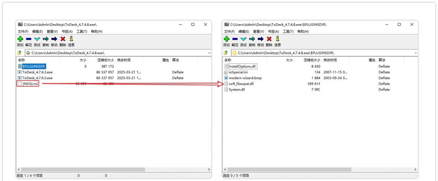Open 文件(F) menu in $PLUGINSDIR window
The image size is (438, 181).
coord(230,31)
